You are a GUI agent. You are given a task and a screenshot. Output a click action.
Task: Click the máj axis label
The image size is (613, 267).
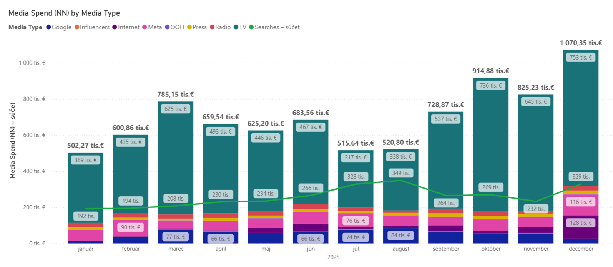pyautogui.click(x=266, y=249)
